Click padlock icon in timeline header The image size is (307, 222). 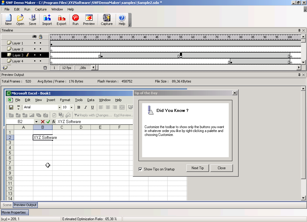pyautogui.click(x=40, y=37)
